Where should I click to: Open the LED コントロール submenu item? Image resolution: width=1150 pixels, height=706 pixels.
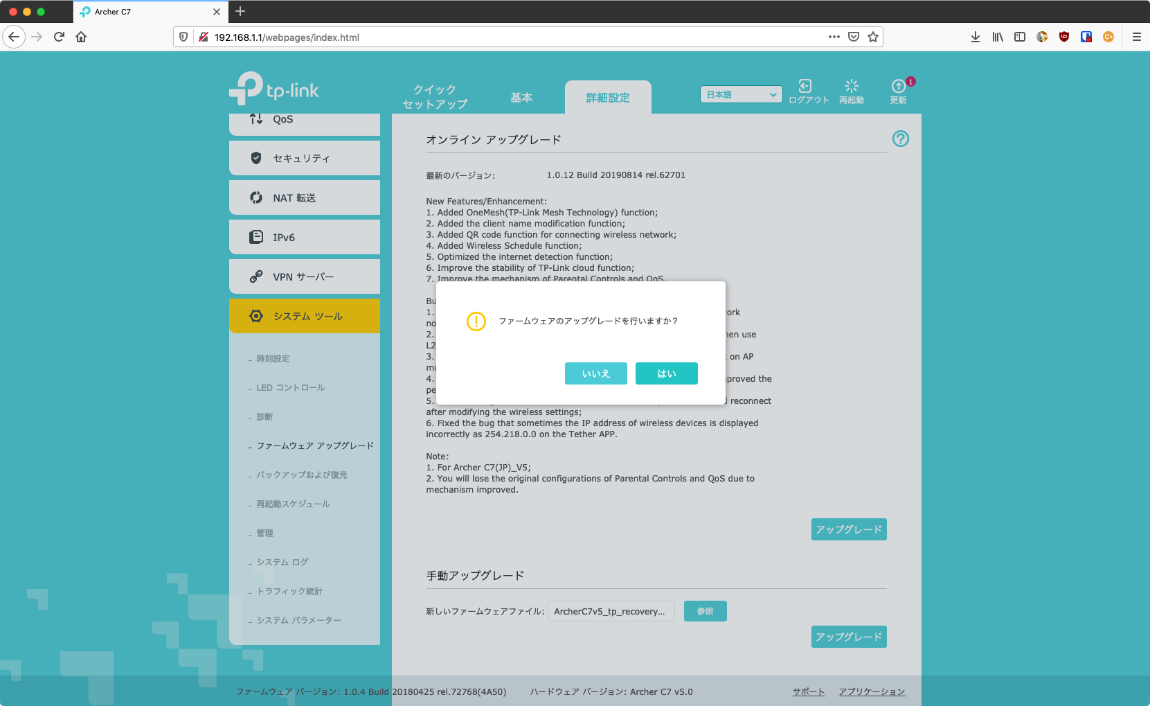[290, 388]
